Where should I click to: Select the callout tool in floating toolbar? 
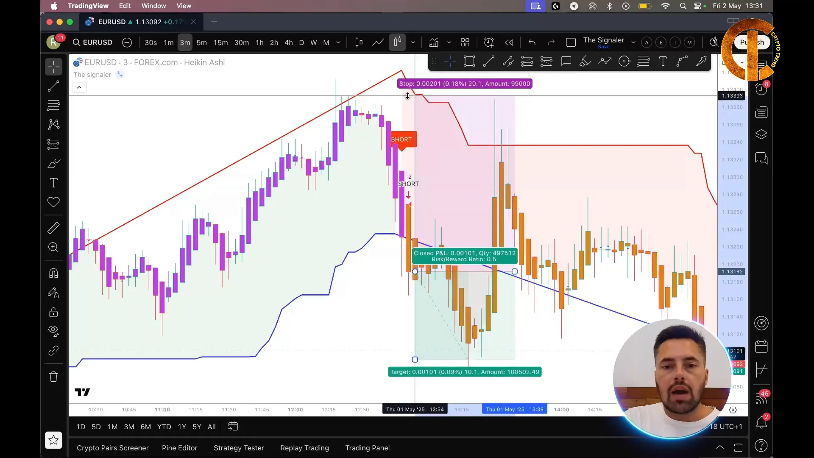pos(566,61)
